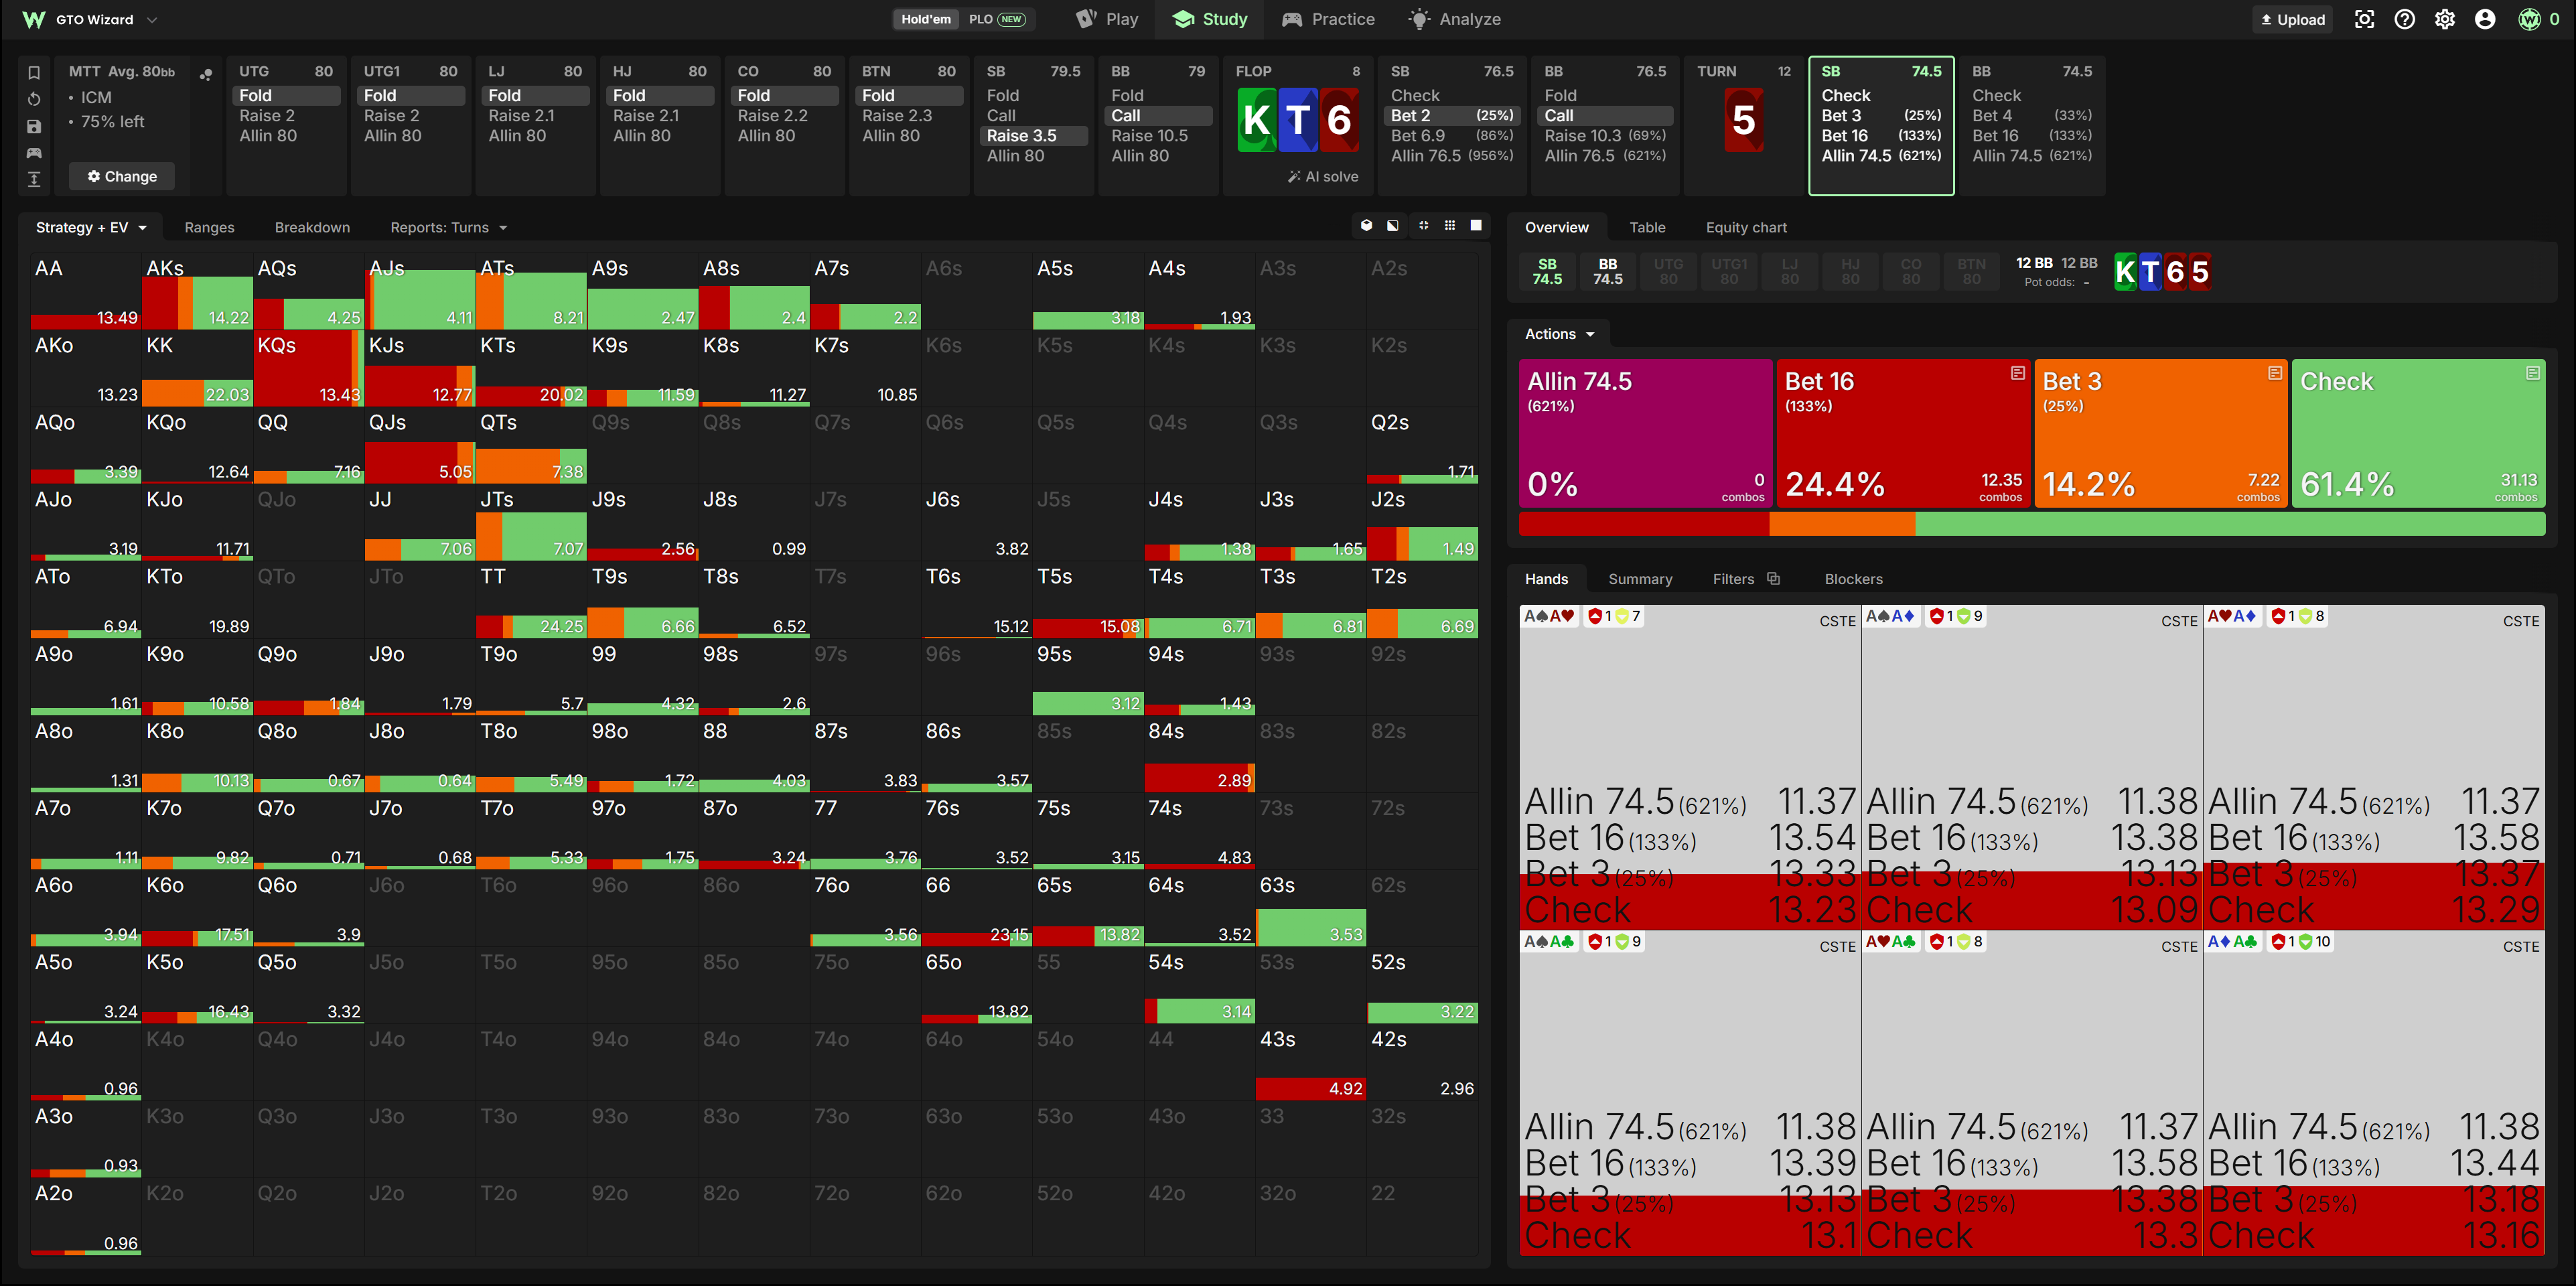
Task: Click the reset circular arrow icon
Action: click(34, 99)
